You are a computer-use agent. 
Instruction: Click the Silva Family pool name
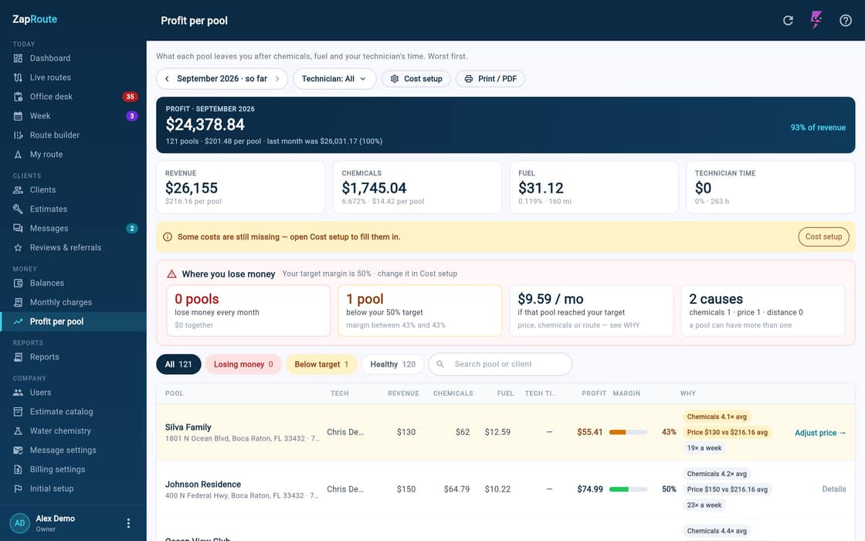[188, 427]
